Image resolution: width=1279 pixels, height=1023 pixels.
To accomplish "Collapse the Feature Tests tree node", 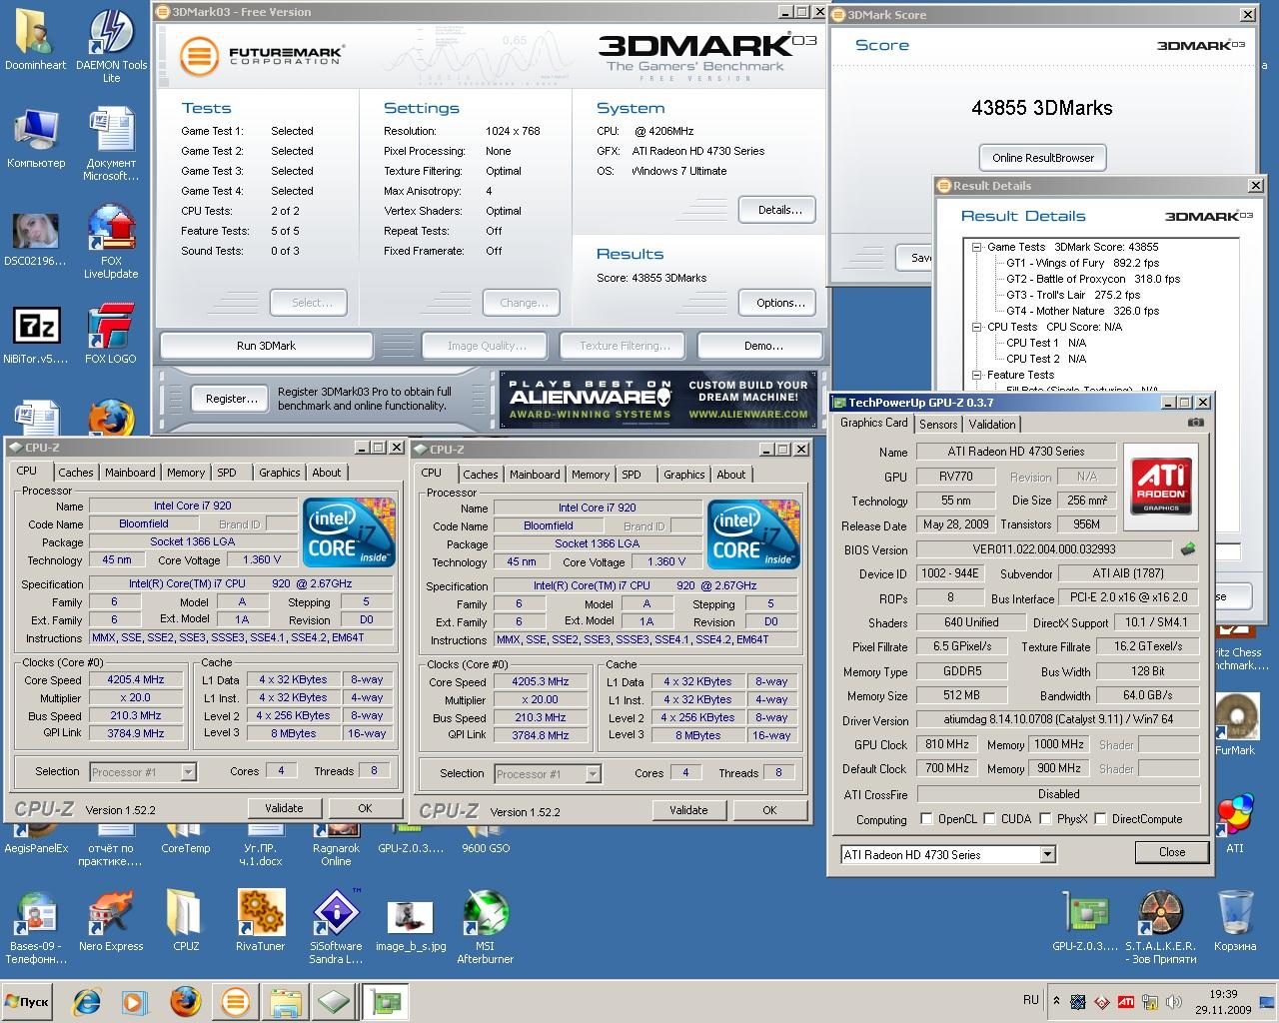I will pos(977,375).
